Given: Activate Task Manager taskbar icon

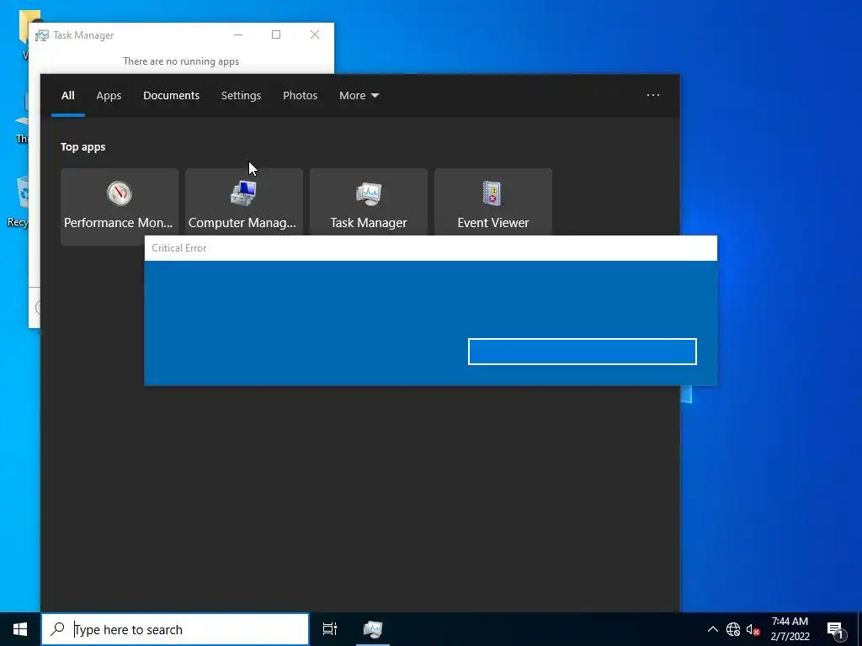Looking at the screenshot, I should (x=373, y=629).
